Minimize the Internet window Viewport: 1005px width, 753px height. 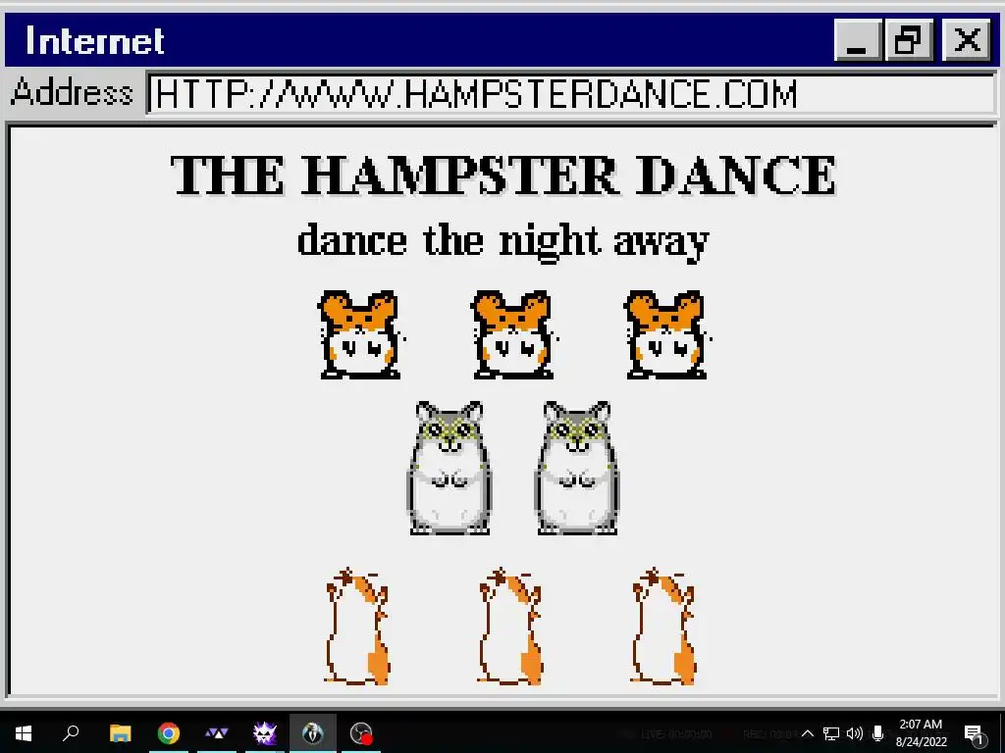pyautogui.click(x=858, y=39)
